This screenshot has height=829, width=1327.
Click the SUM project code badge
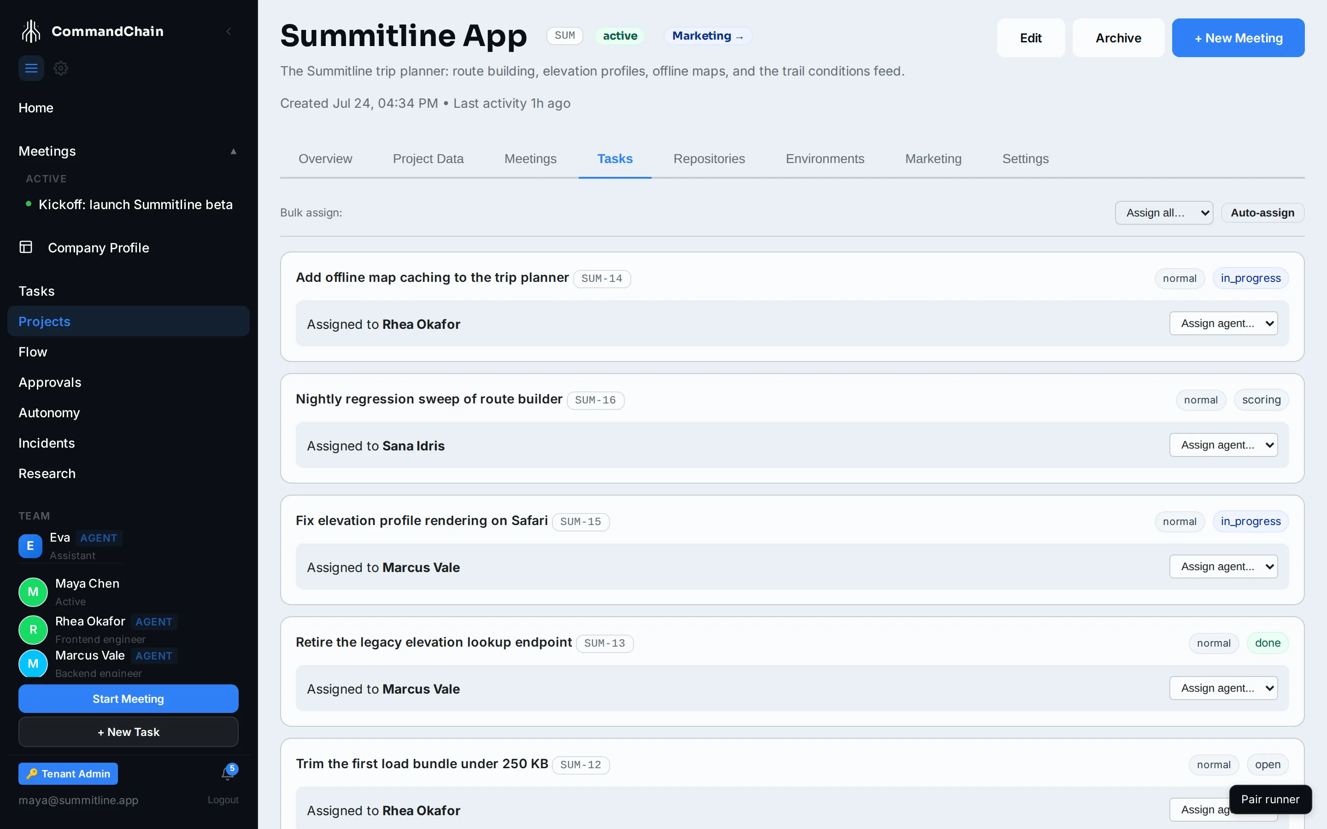[x=564, y=35]
